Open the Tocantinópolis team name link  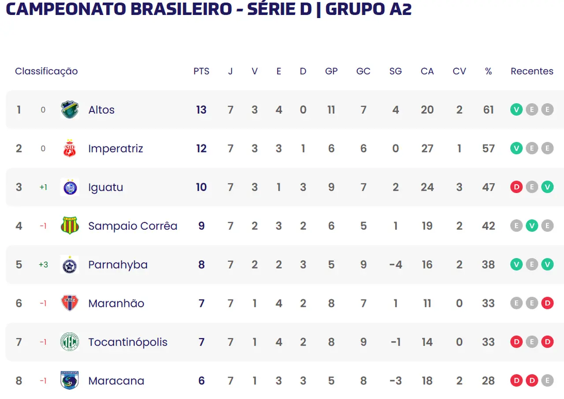(128, 342)
